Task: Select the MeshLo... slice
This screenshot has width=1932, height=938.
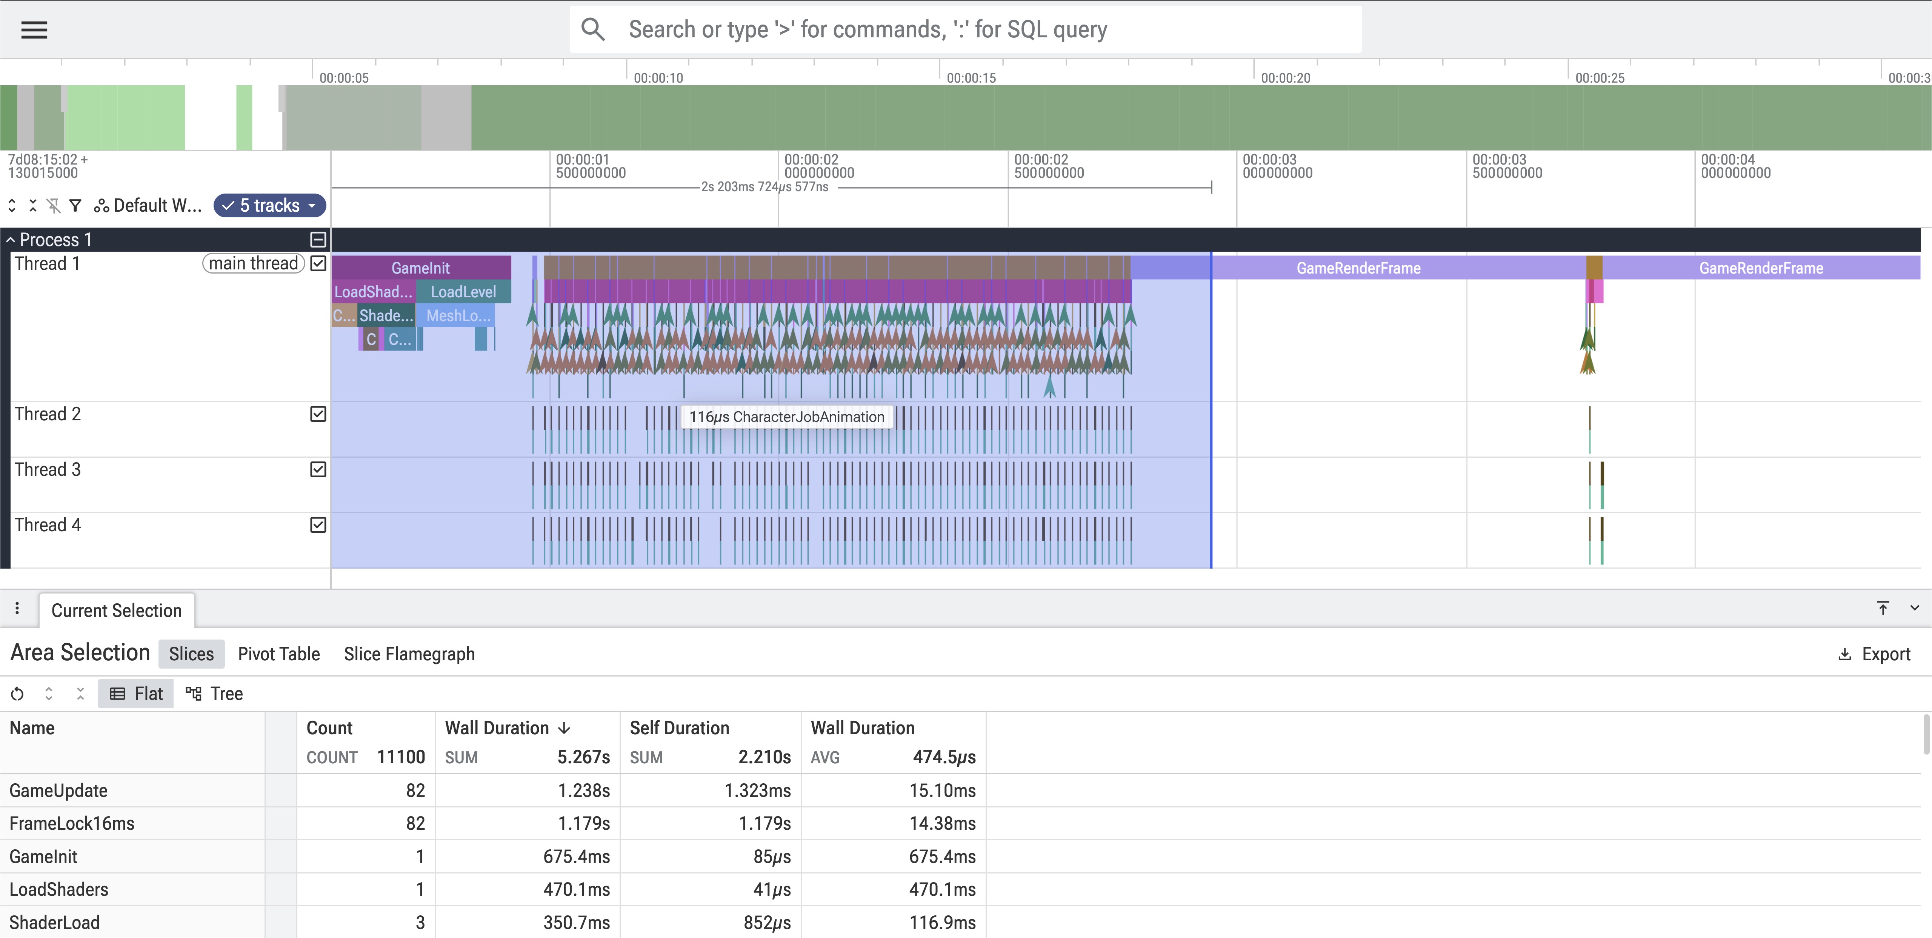Action: coord(456,316)
